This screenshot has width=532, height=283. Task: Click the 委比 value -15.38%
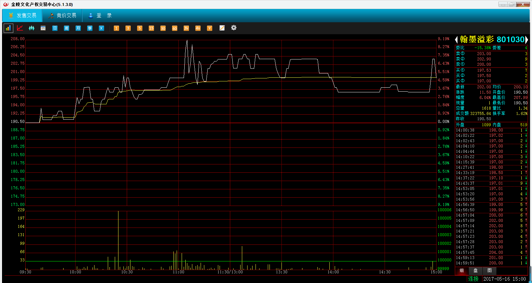point(483,48)
